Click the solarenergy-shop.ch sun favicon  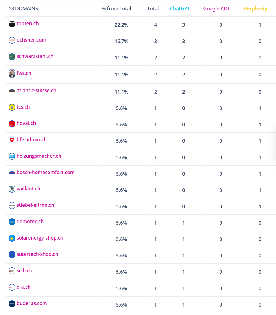(12, 238)
